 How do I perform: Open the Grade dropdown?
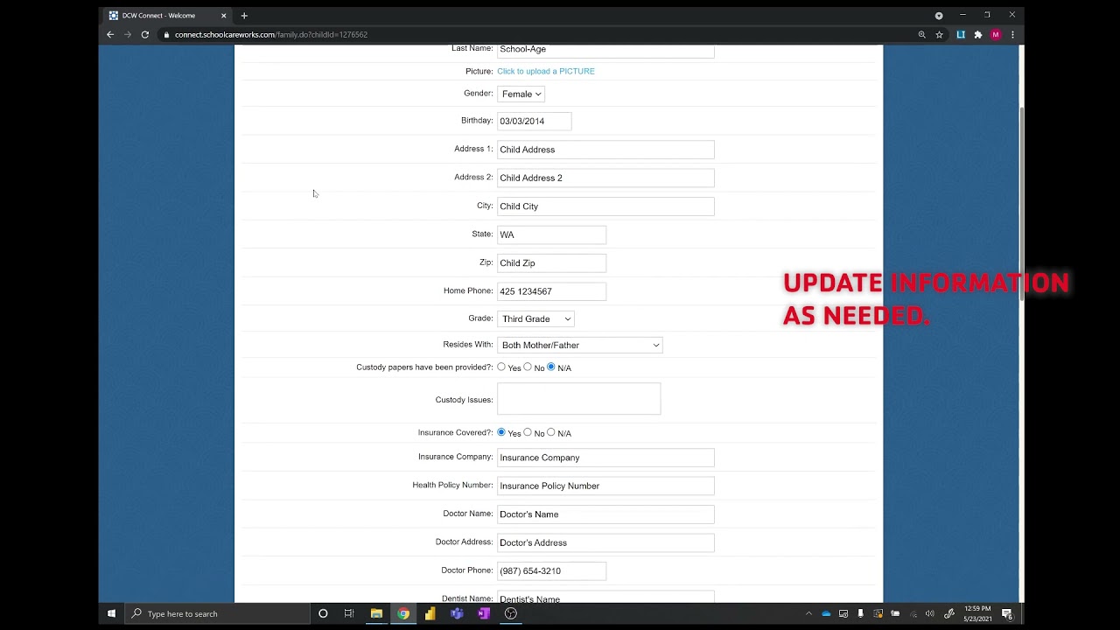(x=535, y=319)
